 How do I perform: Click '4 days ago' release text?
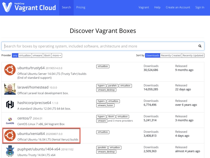(x=182, y=136)
